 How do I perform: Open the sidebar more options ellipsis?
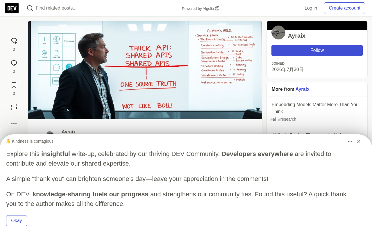click(x=14, y=124)
